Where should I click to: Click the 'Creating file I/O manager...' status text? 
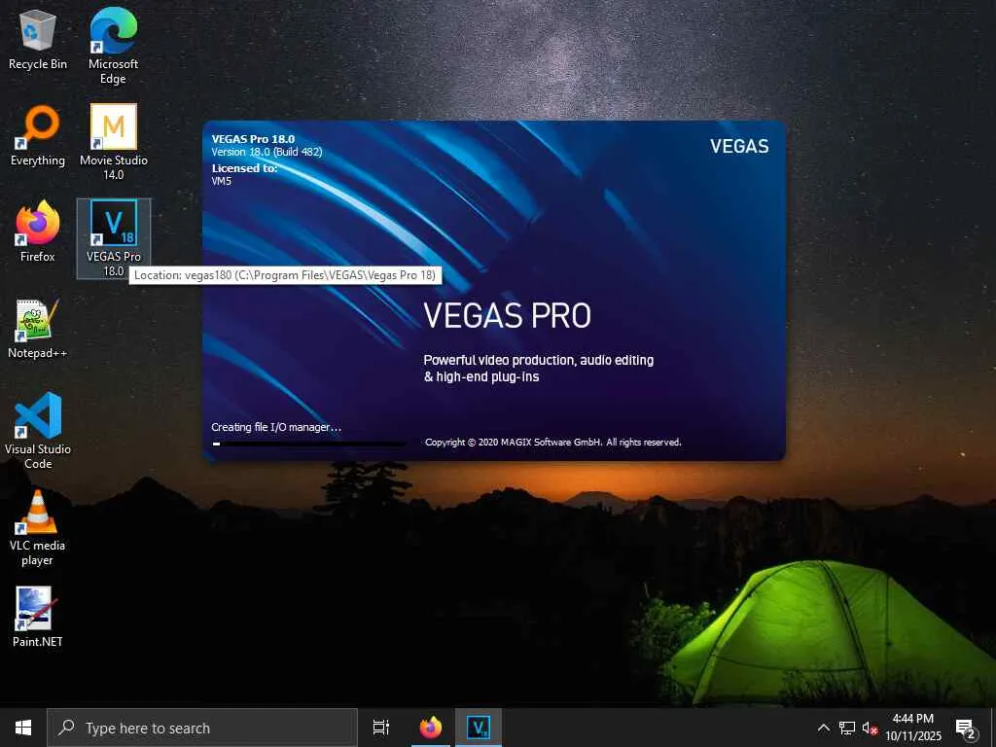coord(276,427)
